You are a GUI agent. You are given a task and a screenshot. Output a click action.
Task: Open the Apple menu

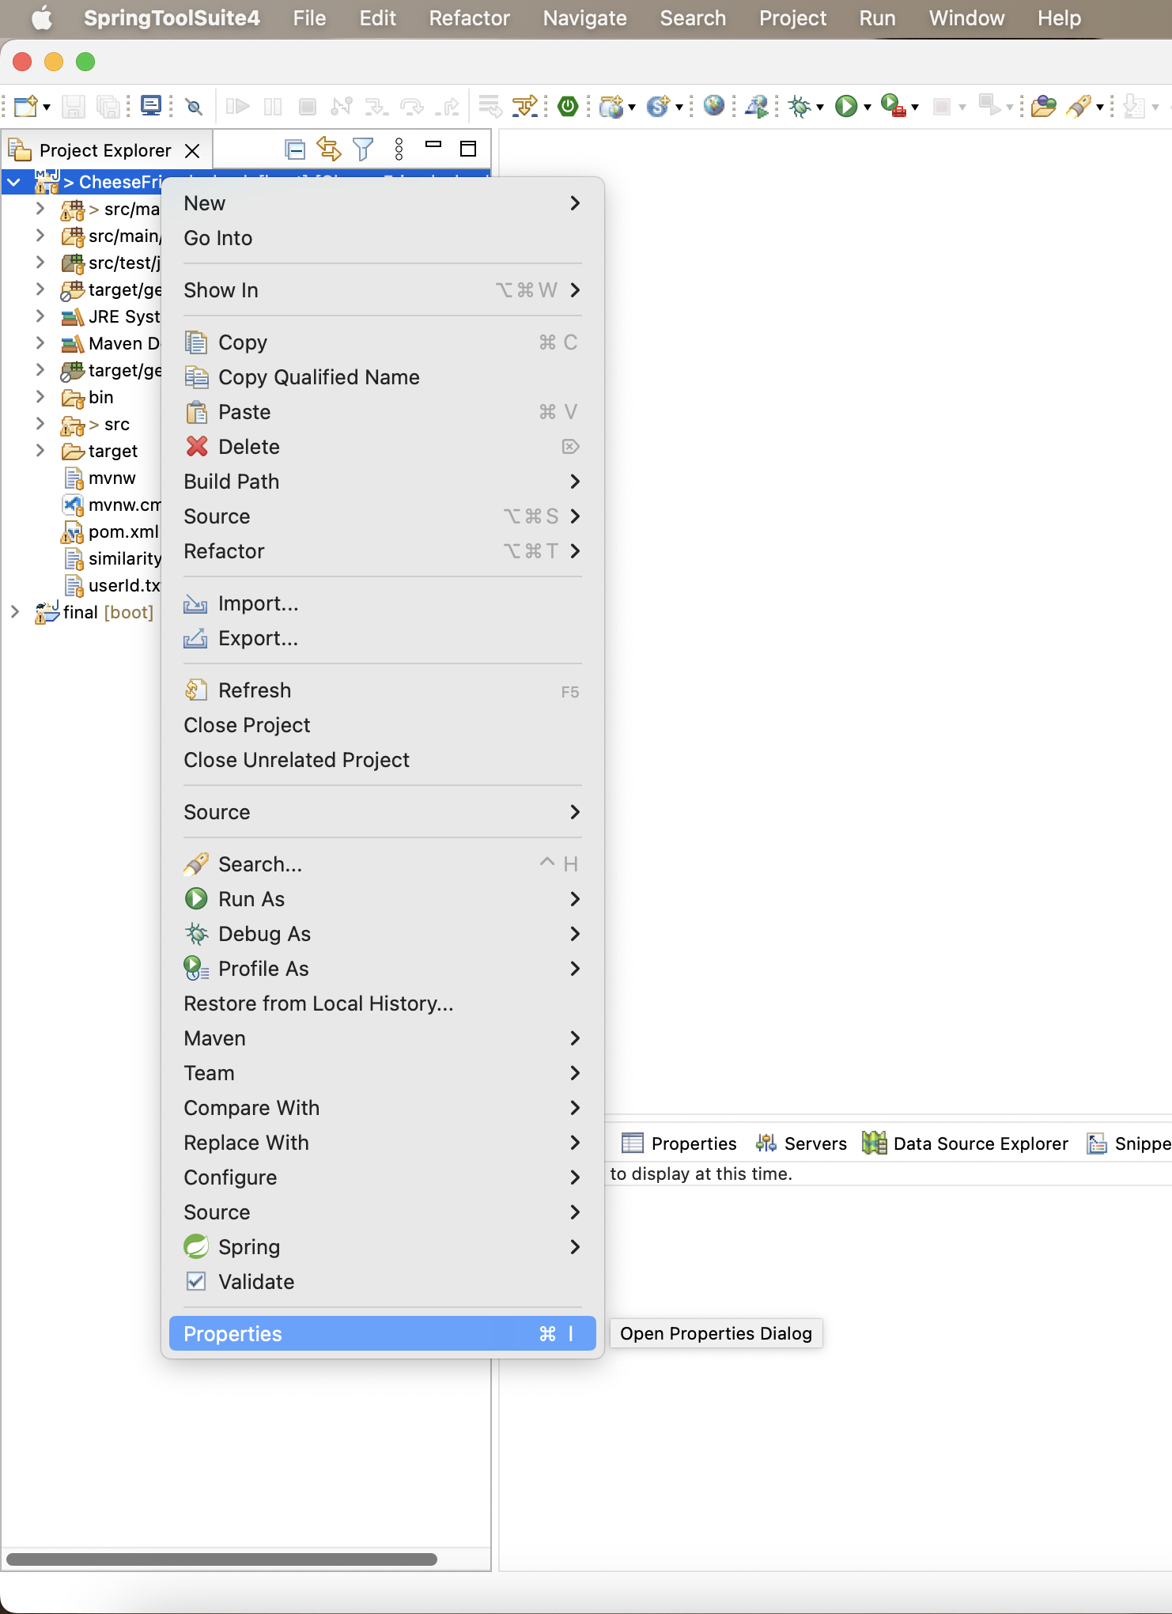click(x=42, y=18)
